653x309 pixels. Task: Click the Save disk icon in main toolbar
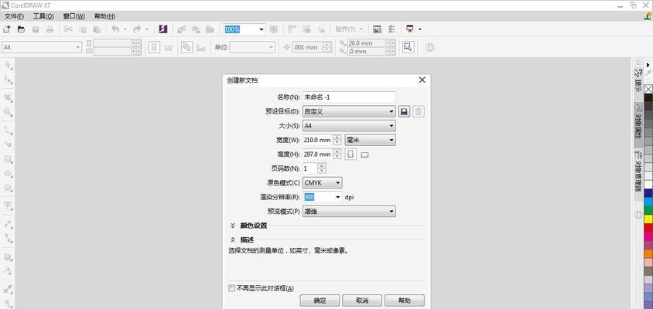36,29
